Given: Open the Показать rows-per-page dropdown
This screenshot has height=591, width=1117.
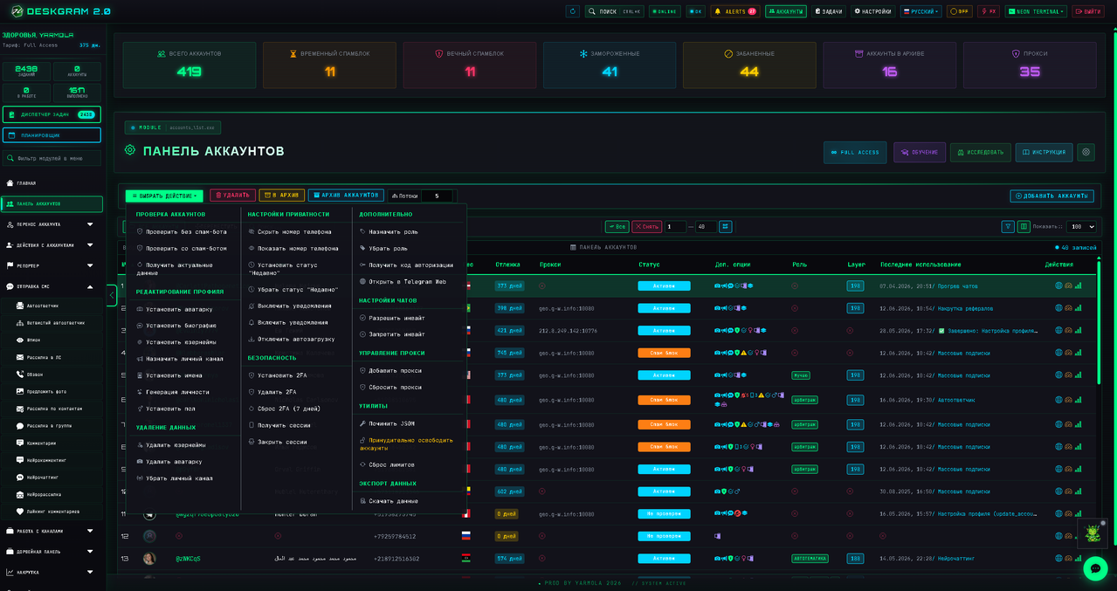Looking at the screenshot, I should [x=1082, y=227].
